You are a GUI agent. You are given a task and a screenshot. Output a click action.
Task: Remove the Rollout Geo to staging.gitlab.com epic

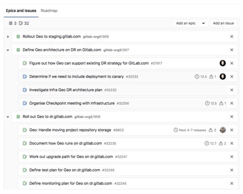[x=232, y=36]
